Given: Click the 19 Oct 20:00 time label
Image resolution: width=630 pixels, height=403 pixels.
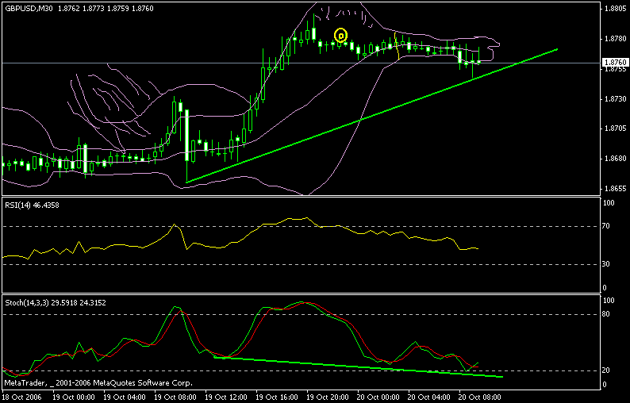Looking at the screenshot, I should [x=328, y=397].
